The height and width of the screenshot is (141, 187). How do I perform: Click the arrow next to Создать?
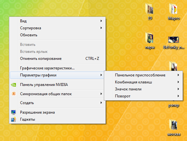pos(101,102)
